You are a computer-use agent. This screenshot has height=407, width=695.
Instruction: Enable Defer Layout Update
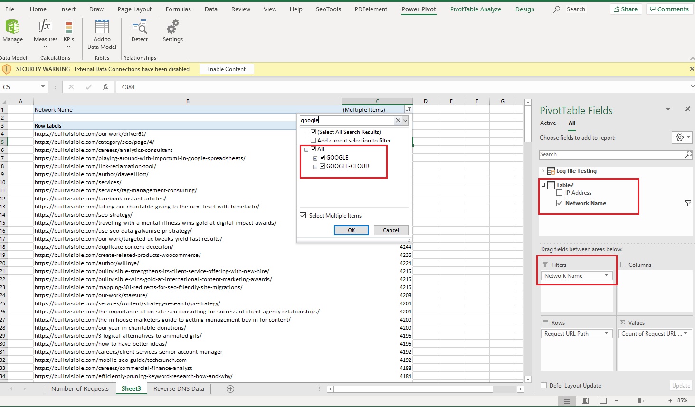[543, 385]
